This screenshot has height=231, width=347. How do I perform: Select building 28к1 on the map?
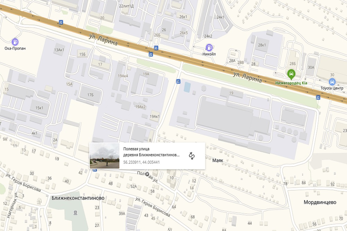click(262, 45)
